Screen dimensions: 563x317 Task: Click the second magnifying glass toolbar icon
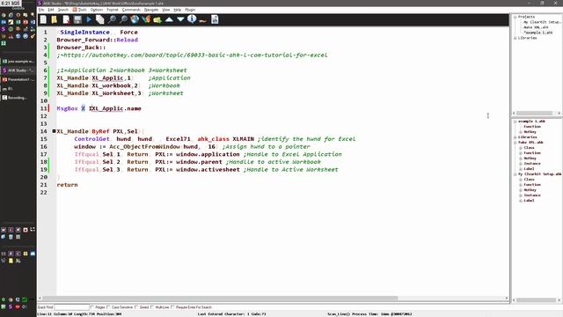123,19
